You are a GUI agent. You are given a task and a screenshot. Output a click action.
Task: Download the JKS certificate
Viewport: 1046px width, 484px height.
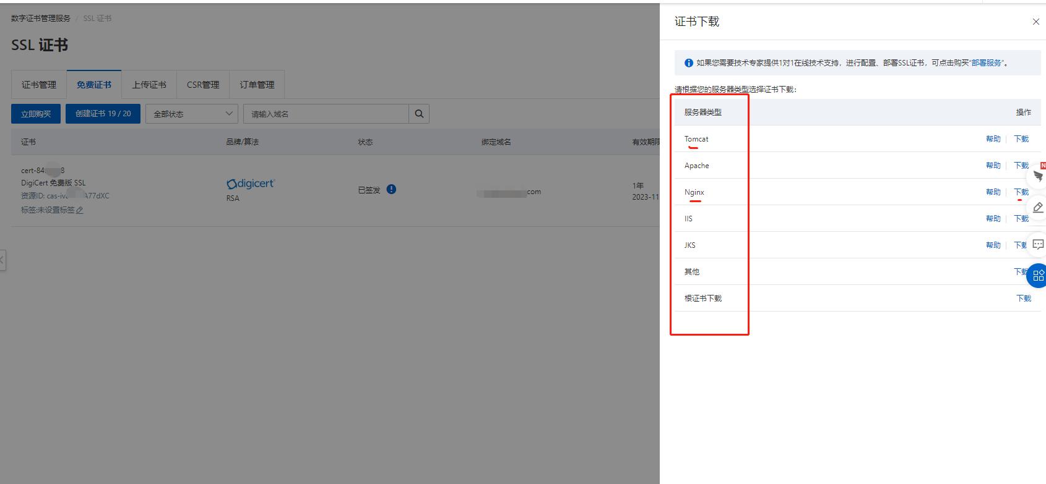pyautogui.click(x=1021, y=245)
